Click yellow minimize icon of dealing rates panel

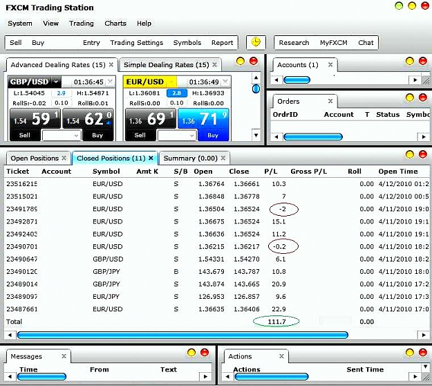pyautogui.click(x=241, y=61)
